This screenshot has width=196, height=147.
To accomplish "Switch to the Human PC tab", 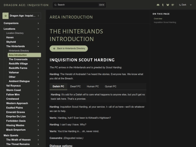I will point(93,86).
